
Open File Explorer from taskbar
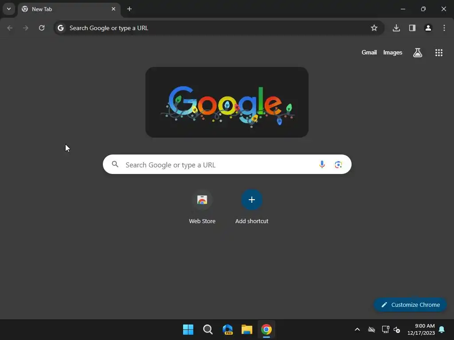click(x=247, y=329)
